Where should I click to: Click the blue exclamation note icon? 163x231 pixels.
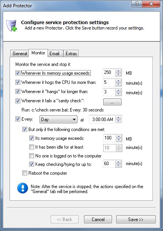click(x=23, y=188)
